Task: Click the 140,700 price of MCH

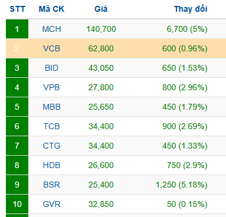Action: [x=101, y=29]
